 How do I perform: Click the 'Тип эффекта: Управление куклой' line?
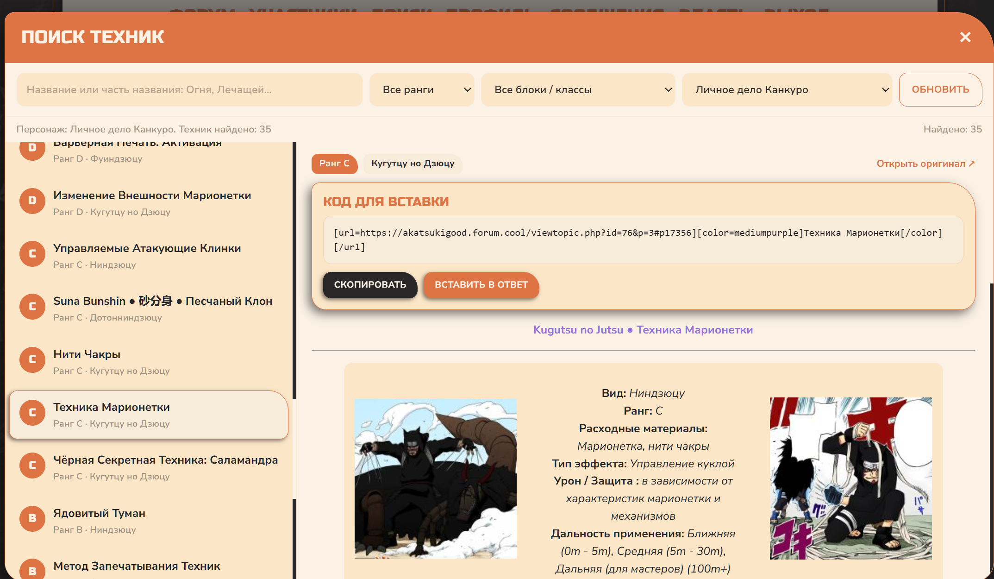[643, 464]
